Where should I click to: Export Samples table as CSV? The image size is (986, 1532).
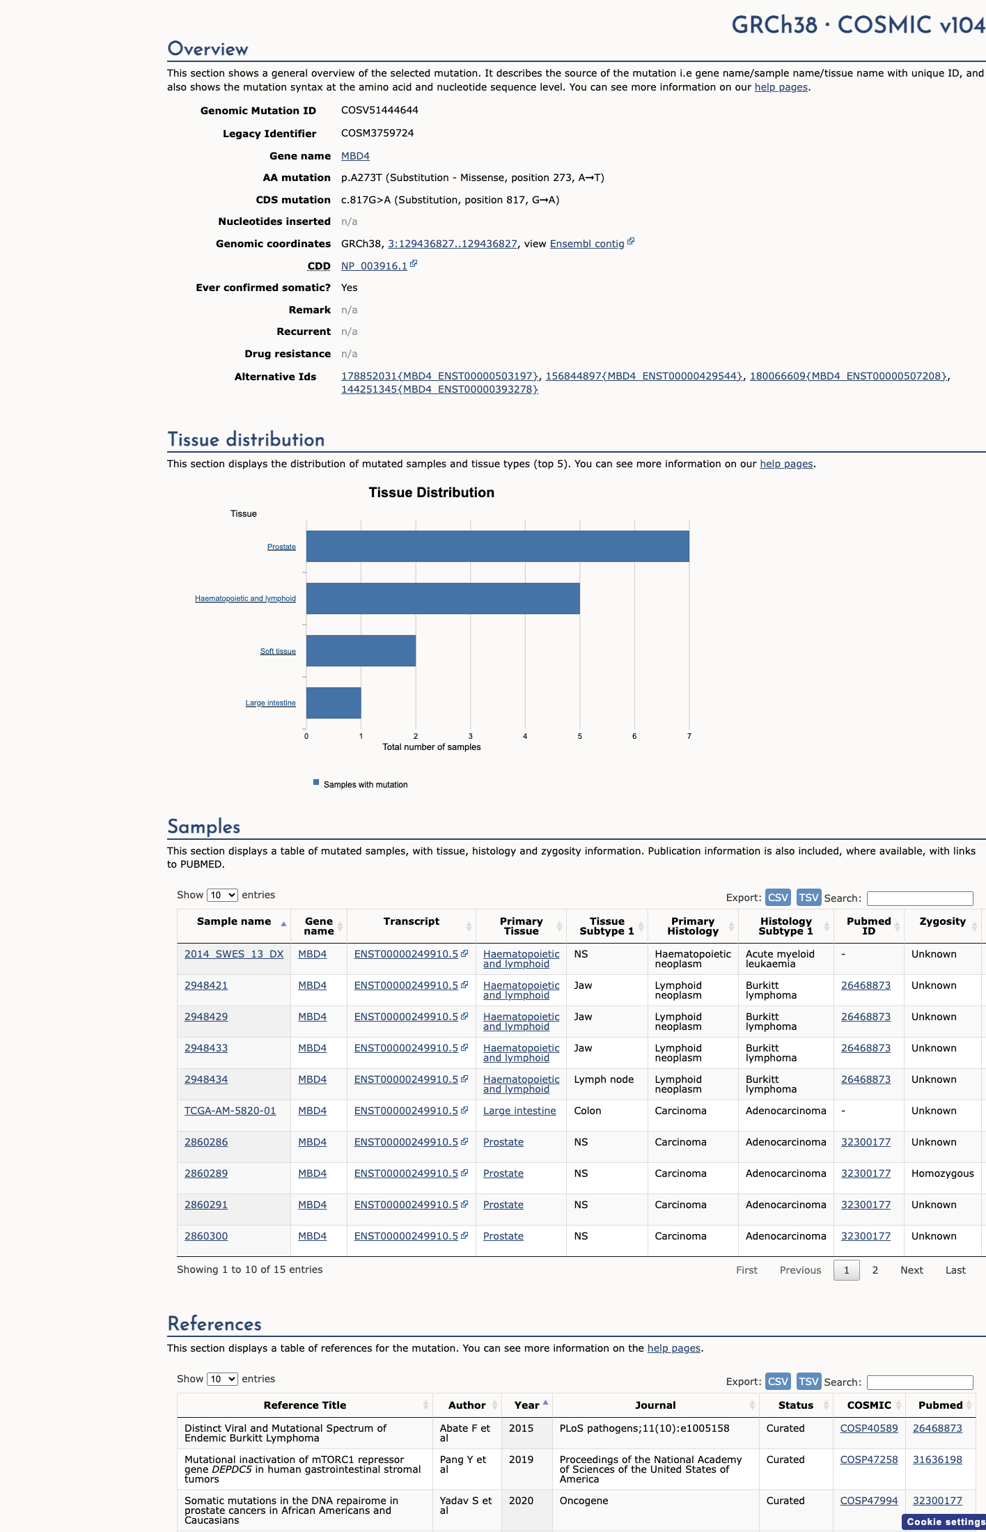coord(778,898)
